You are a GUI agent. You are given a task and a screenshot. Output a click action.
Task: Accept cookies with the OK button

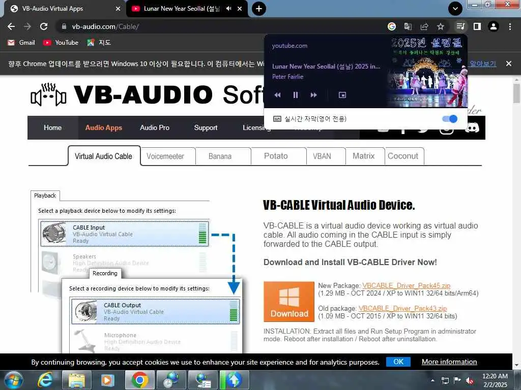[398, 362]
